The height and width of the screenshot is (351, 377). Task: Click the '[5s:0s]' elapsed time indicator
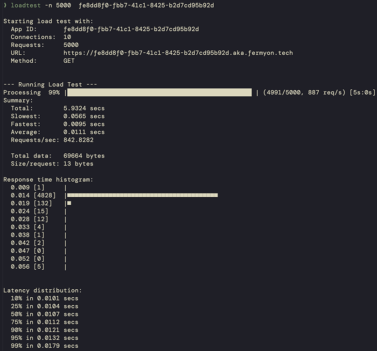pyautogui.click(x=363, y=93)
